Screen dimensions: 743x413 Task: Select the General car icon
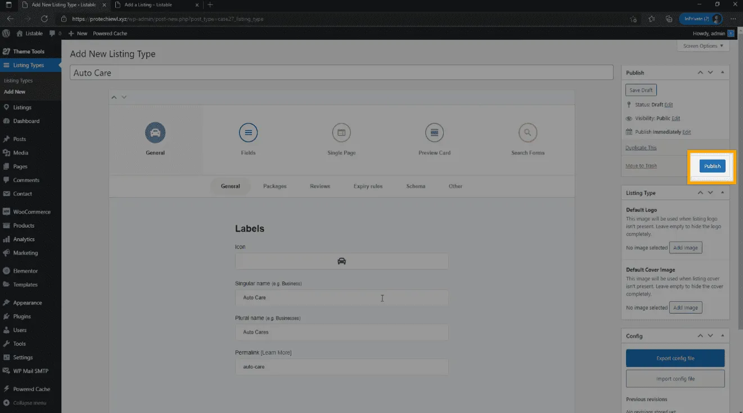click(x=155, y=133)
